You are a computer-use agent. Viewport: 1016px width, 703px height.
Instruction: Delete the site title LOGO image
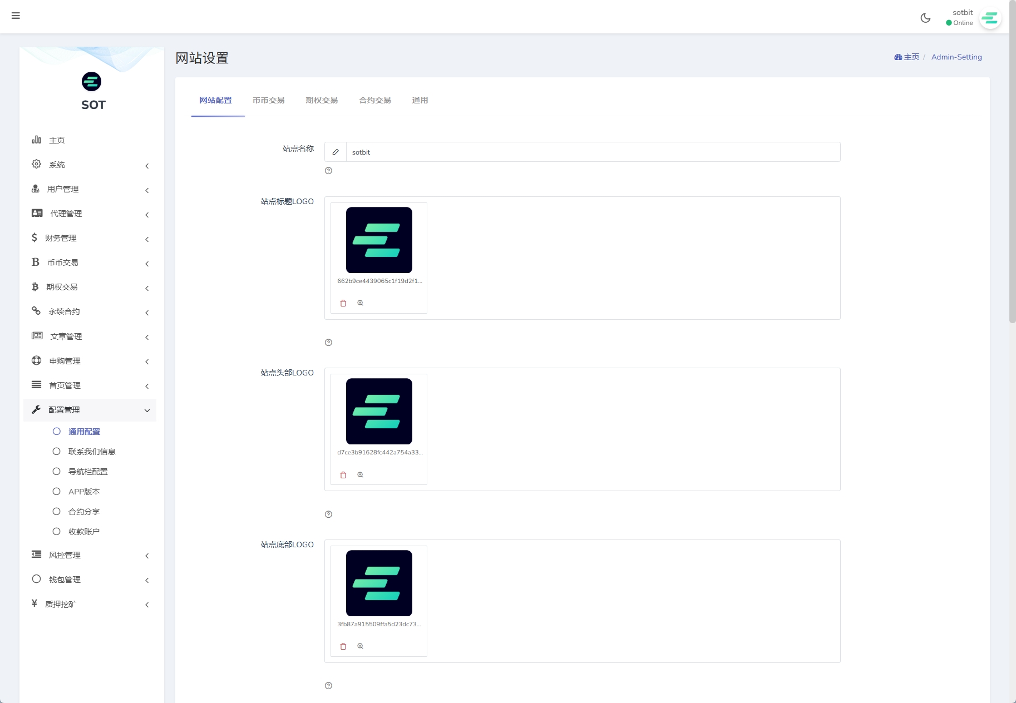[x=343, y=303]
